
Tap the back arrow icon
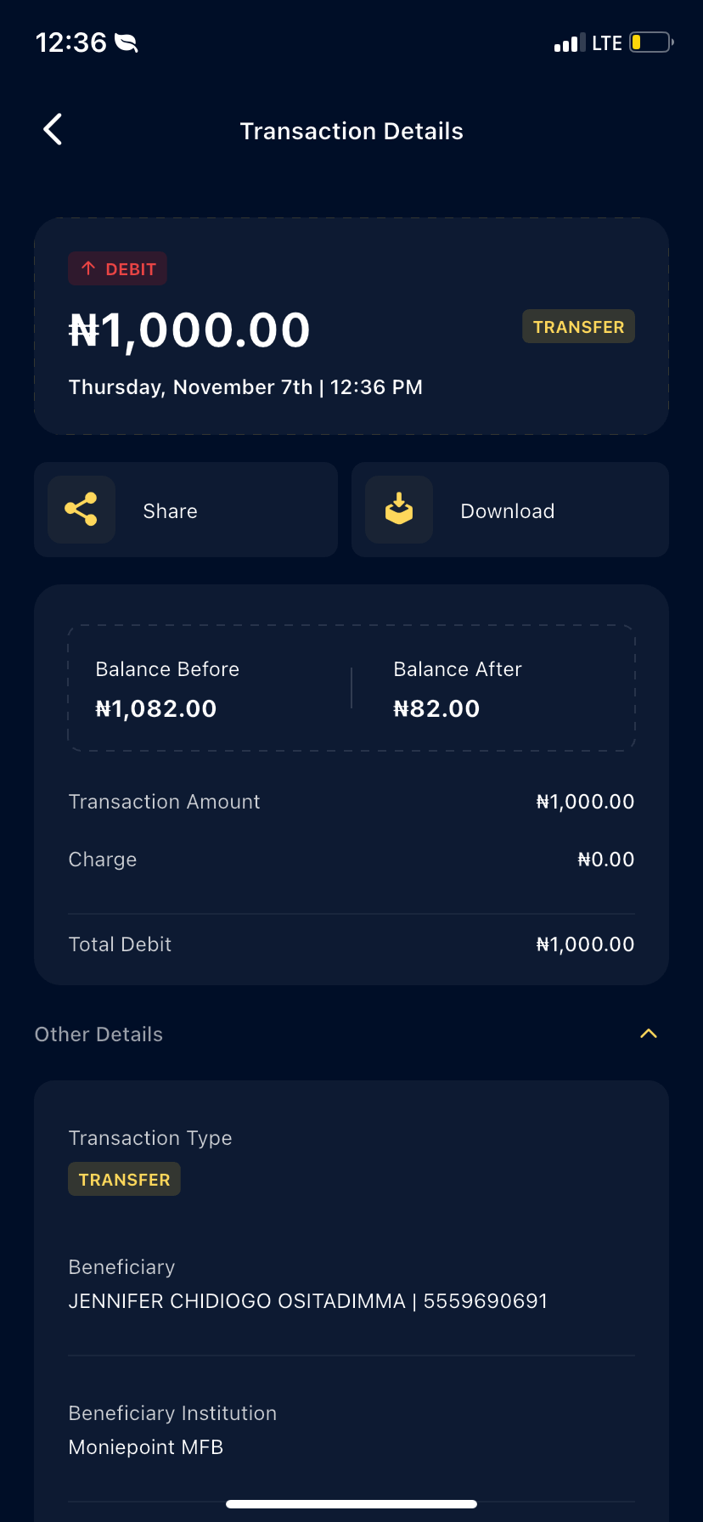coord(53,130)
